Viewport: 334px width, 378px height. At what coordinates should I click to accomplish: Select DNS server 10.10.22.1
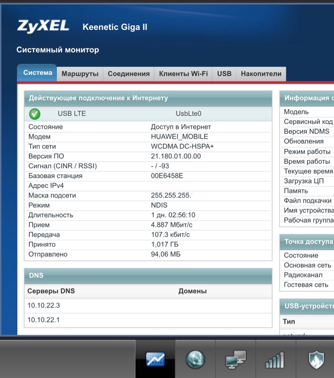[44, 320]
